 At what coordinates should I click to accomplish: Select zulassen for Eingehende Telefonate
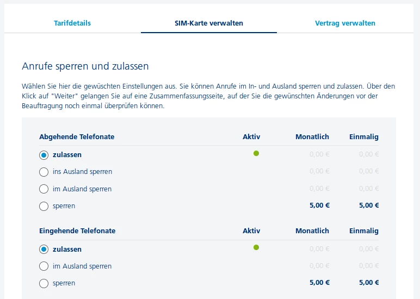pyautogui.click(x=44, y=250)
